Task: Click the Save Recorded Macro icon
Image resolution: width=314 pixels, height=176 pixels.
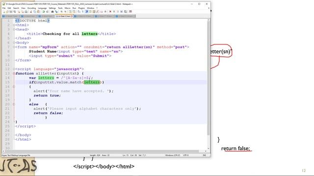Action: coord(125,12)
